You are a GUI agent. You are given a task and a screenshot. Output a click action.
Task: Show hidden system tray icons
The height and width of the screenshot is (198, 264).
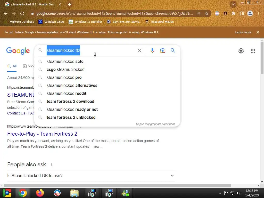point(220,193)
